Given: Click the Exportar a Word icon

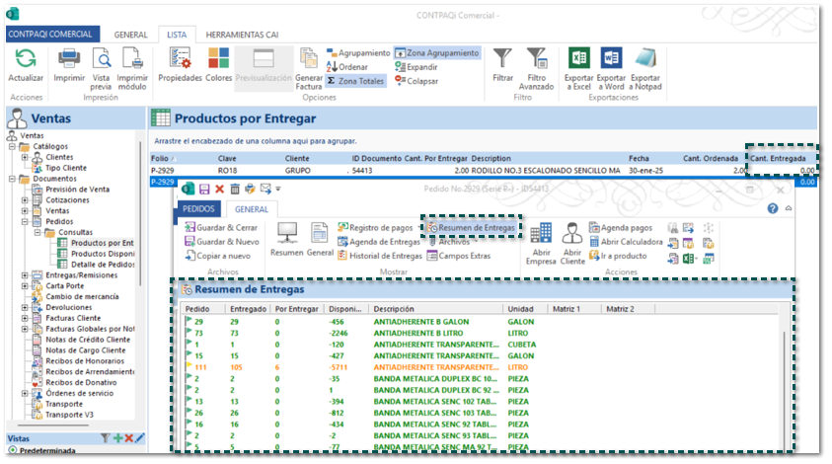Looking at the screenshot, I should coord(612,59).
